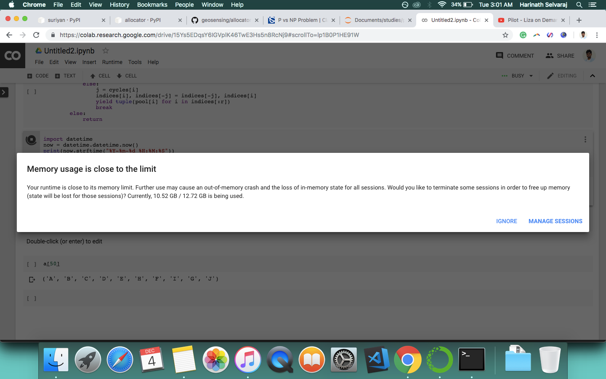Open the Colab Insert menu
The height and width of the screenshot is (379, 606).
pos(89,62)
